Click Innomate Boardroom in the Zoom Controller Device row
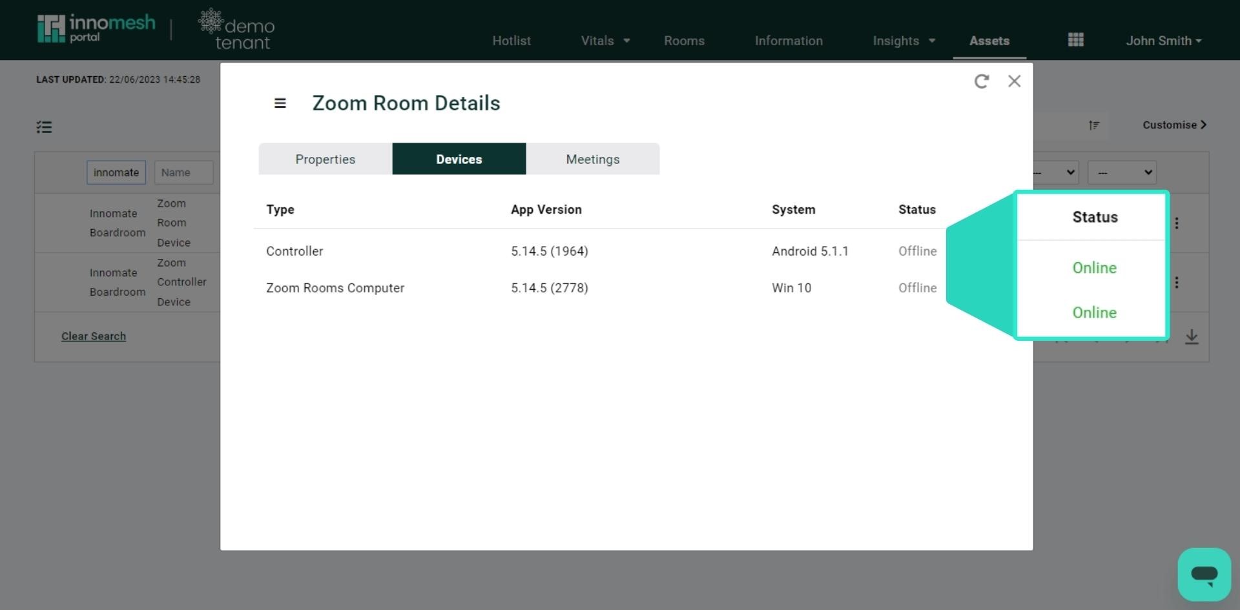This screenshot has height=610, width=1240. click(x=118, y=282)
